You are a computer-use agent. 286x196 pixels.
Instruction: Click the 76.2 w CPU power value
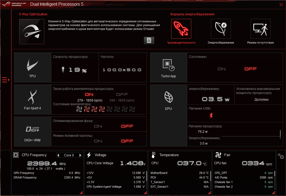[203, 132]
